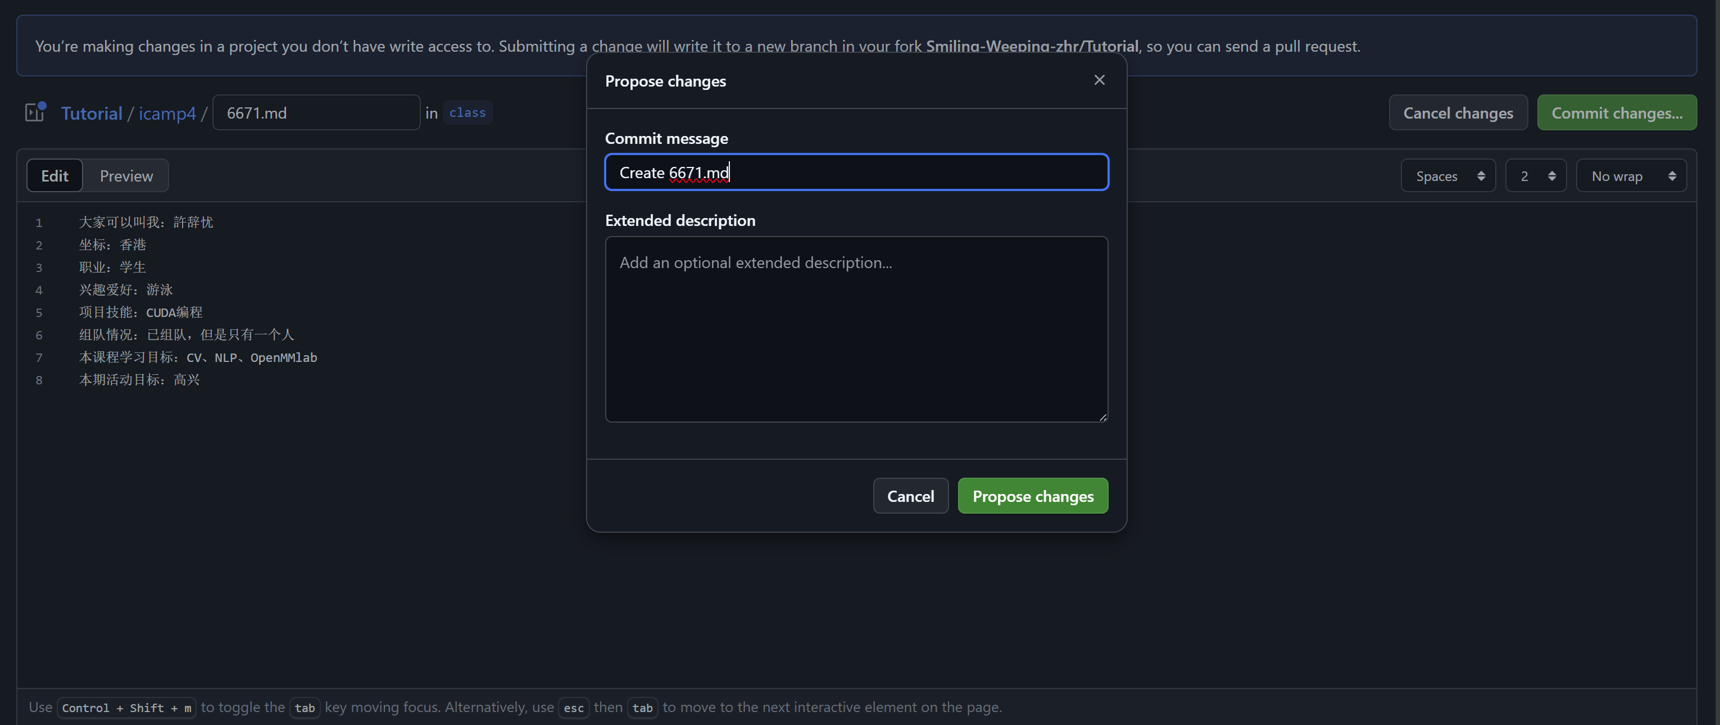Close the Propose changes dialog with X
The width and height of the screenshot is (1720, 725).
[1099, 80]
